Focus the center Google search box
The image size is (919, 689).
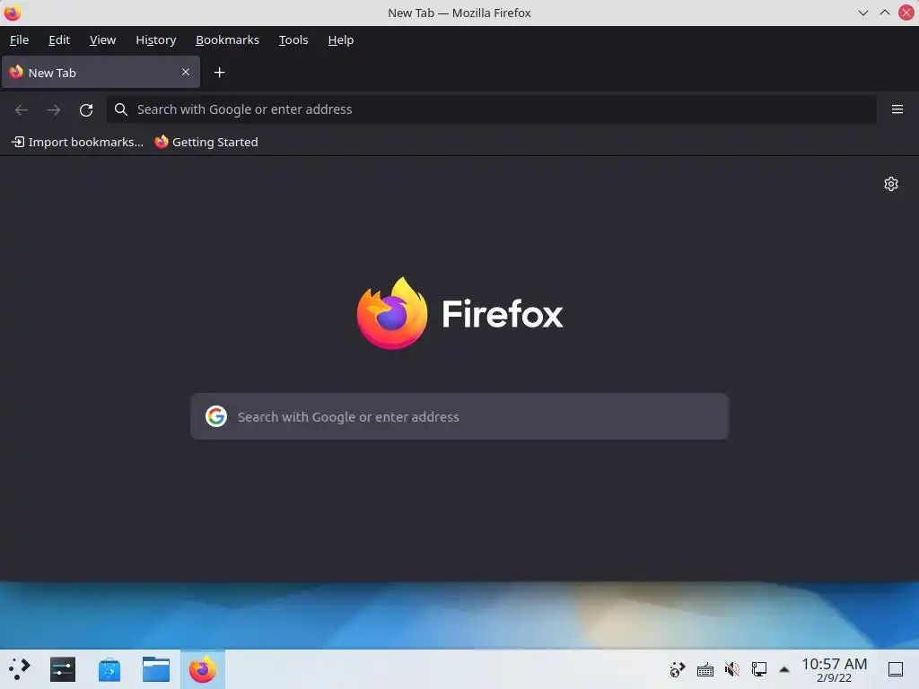coord(459,416)
